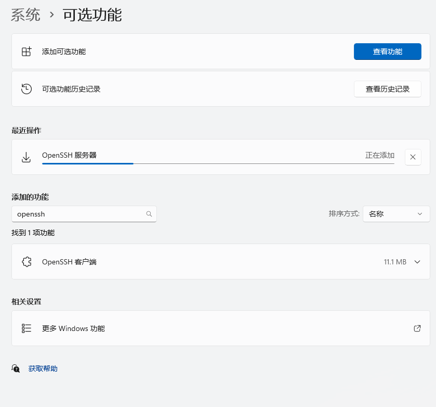Click inside the openssh search field

click(78, 214)
